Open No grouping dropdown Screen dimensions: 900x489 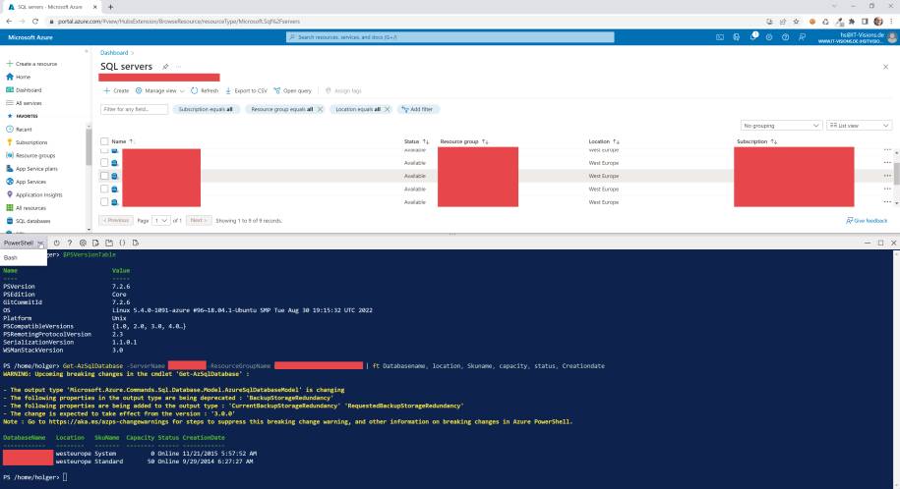[x=781, y=126]
